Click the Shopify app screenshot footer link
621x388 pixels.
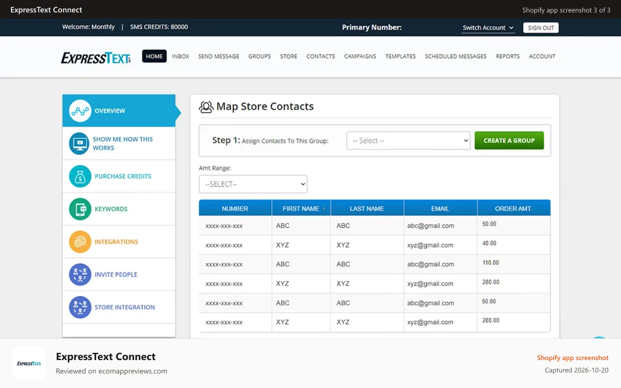click(x=573, y=357)
